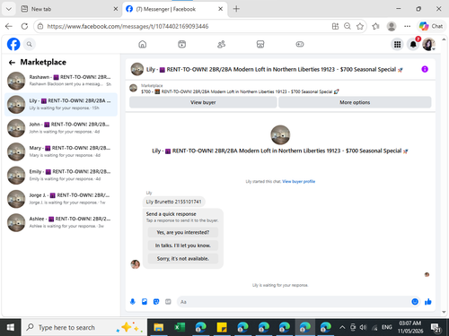Image resolution: width=449 pixels, height=336 pixels.
Task: Send quick reply 'Sorry, it's not available.'
Action: (x=183, y=258)
